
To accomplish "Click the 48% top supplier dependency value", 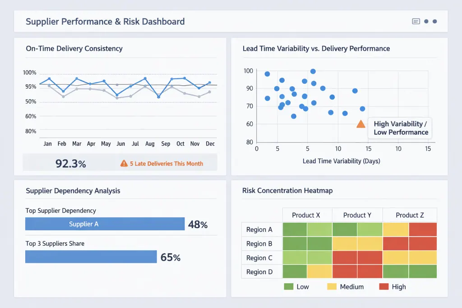I will pos(198,225).
